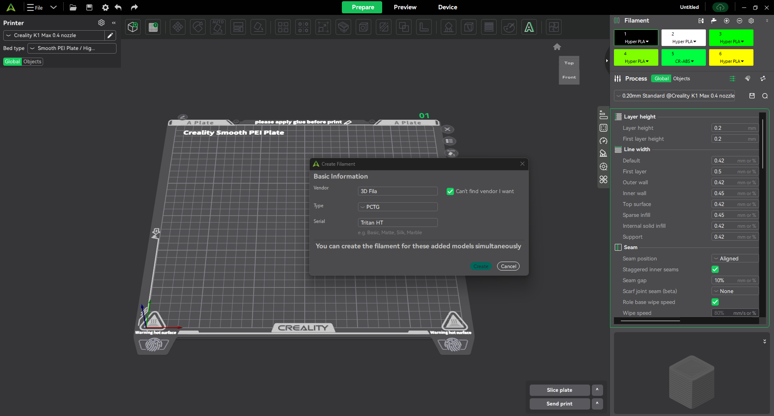The width and height of the screenshot is (774, 416).
Task: Click the remove filament minus icon
Action: [739, 21]
